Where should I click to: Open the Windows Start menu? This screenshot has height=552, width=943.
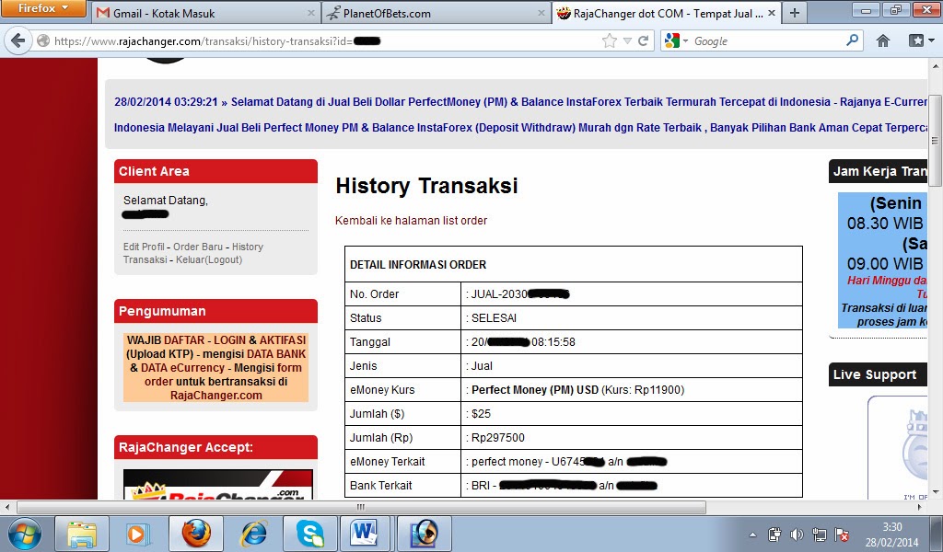[x=24, y=534]
